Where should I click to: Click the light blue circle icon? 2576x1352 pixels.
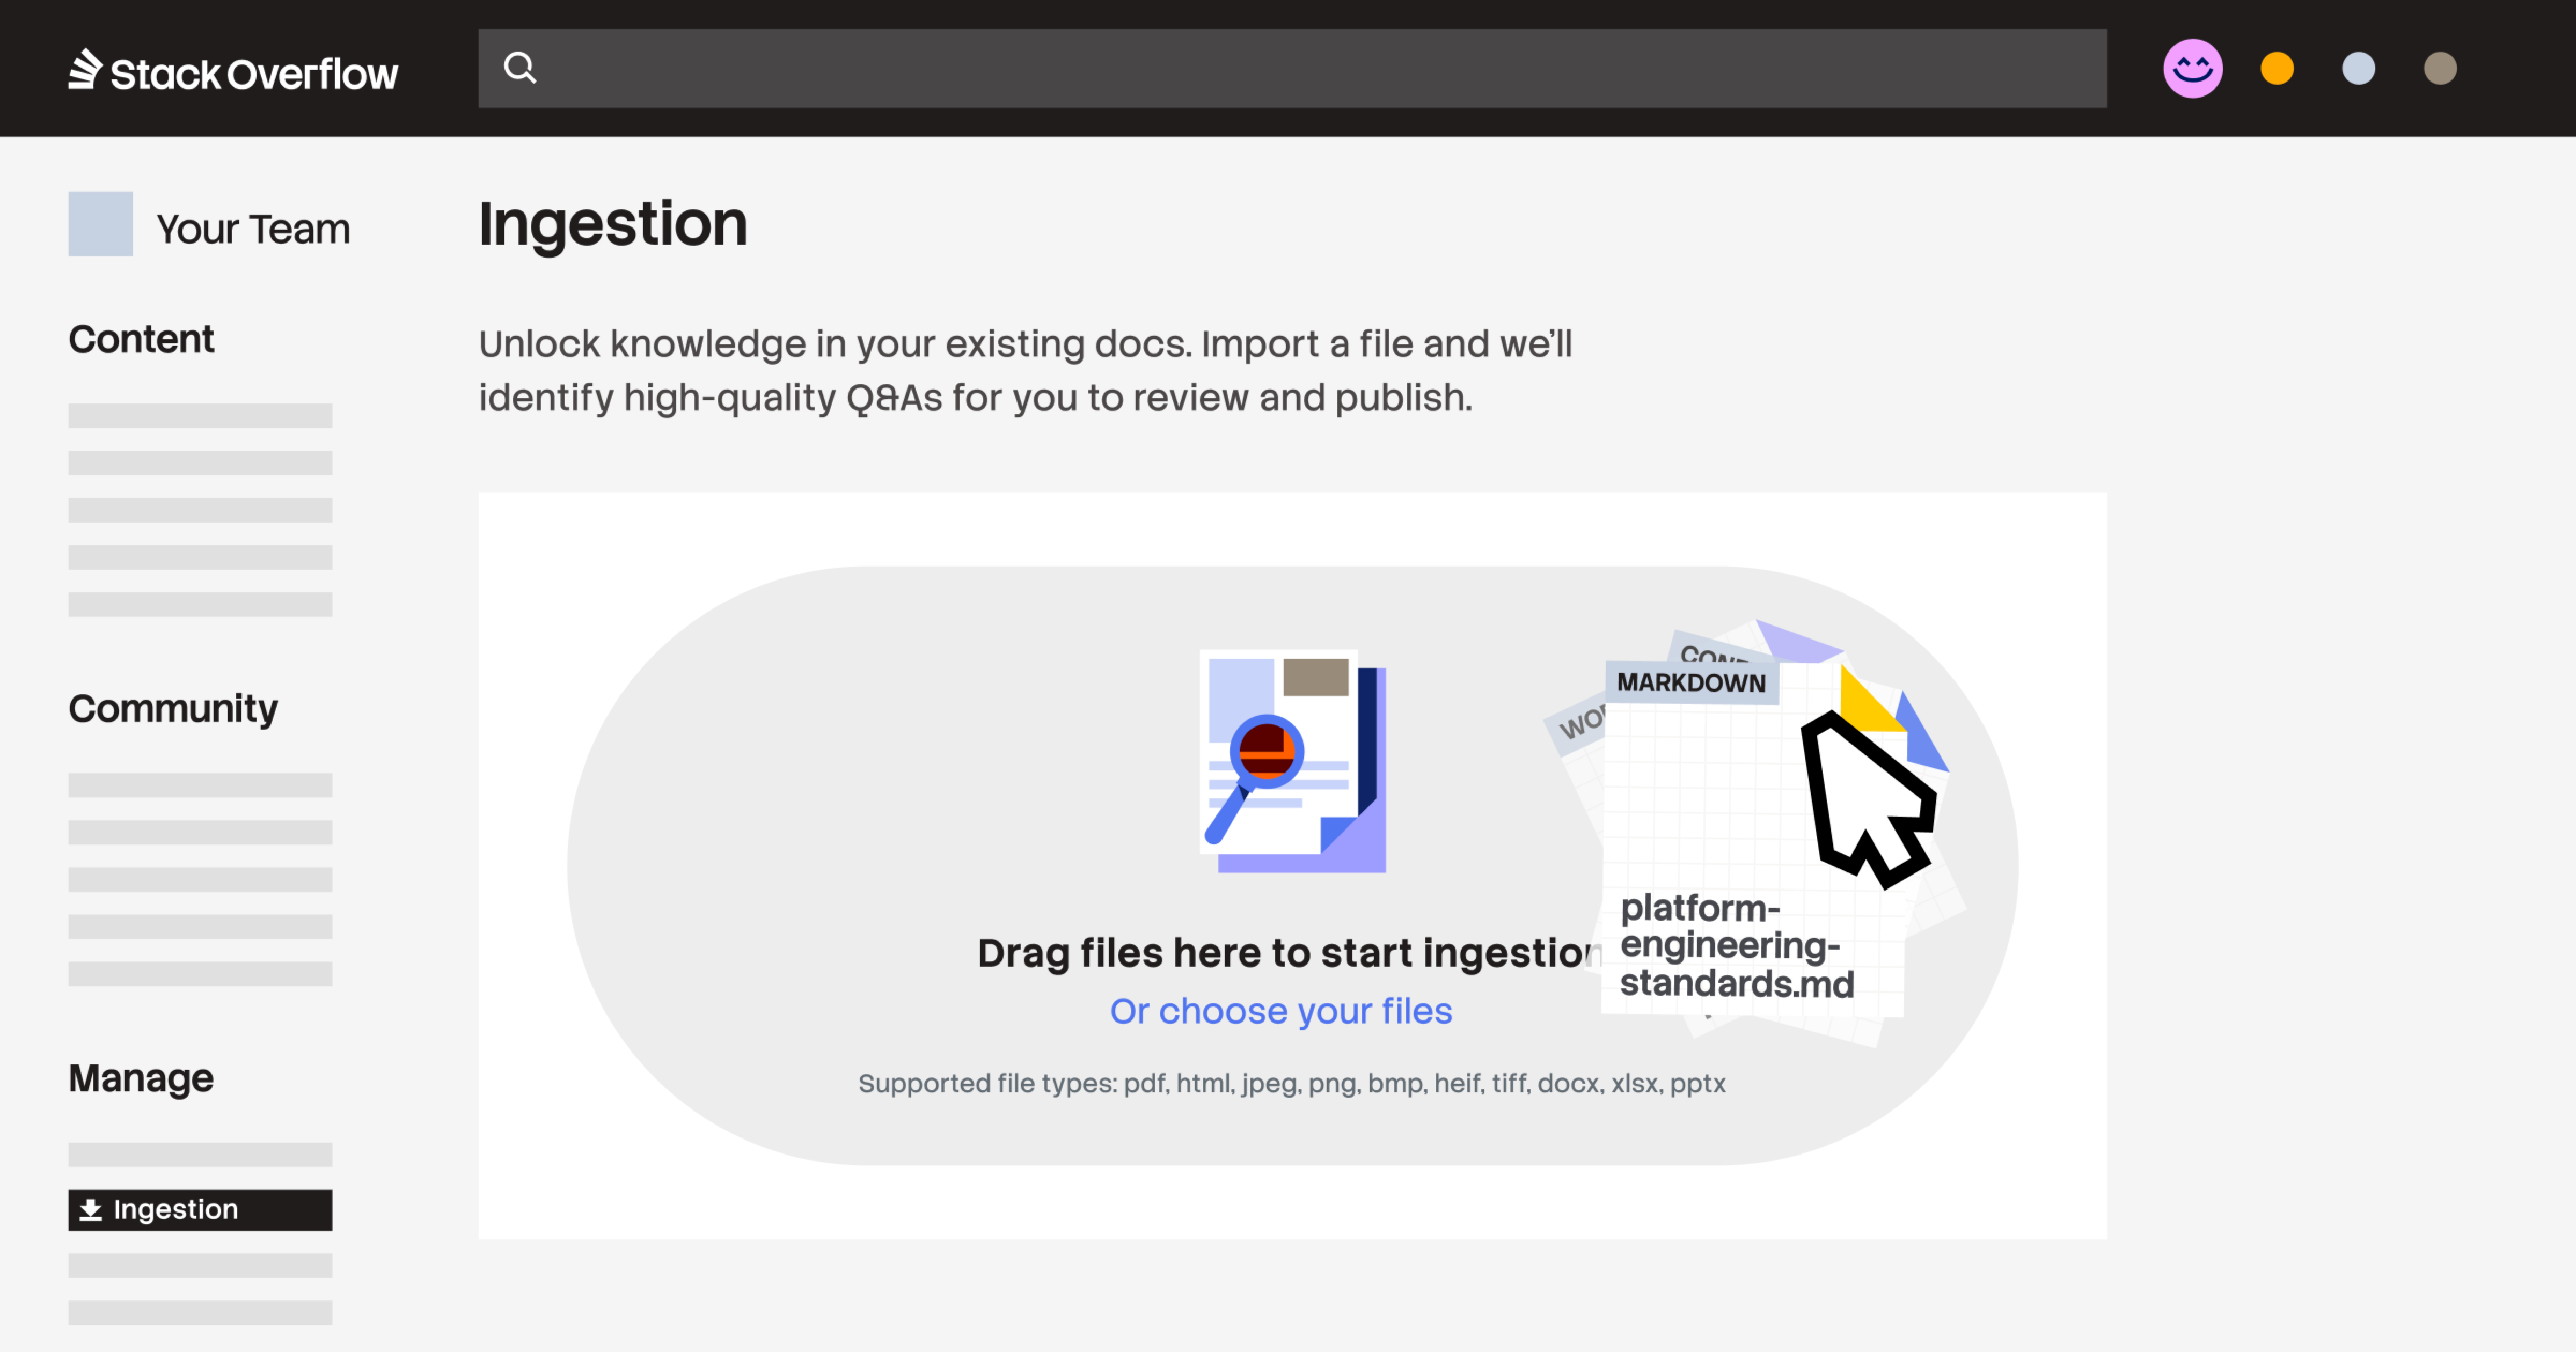click(2358, 68)
